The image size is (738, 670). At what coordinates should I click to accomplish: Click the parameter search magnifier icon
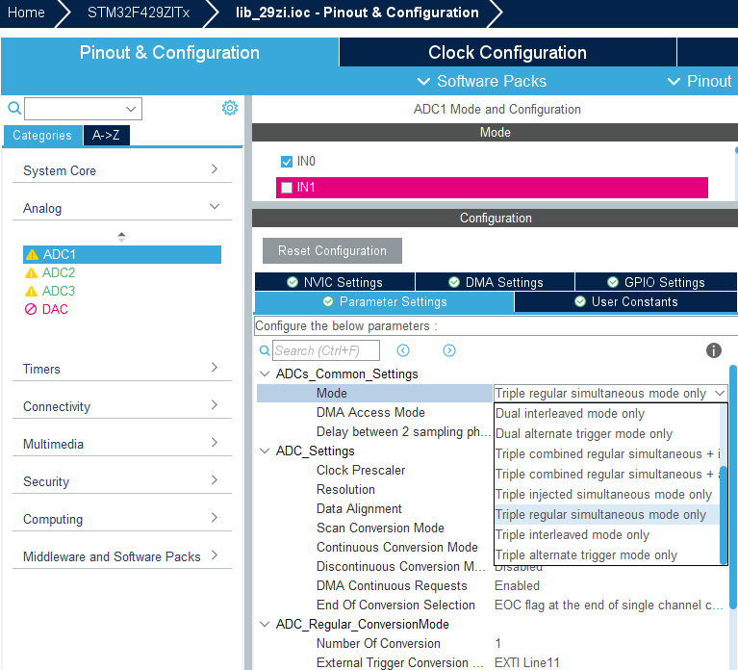(x=265, y=350)
